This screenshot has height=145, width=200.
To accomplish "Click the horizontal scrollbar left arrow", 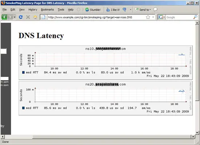I will pos(3,137).
